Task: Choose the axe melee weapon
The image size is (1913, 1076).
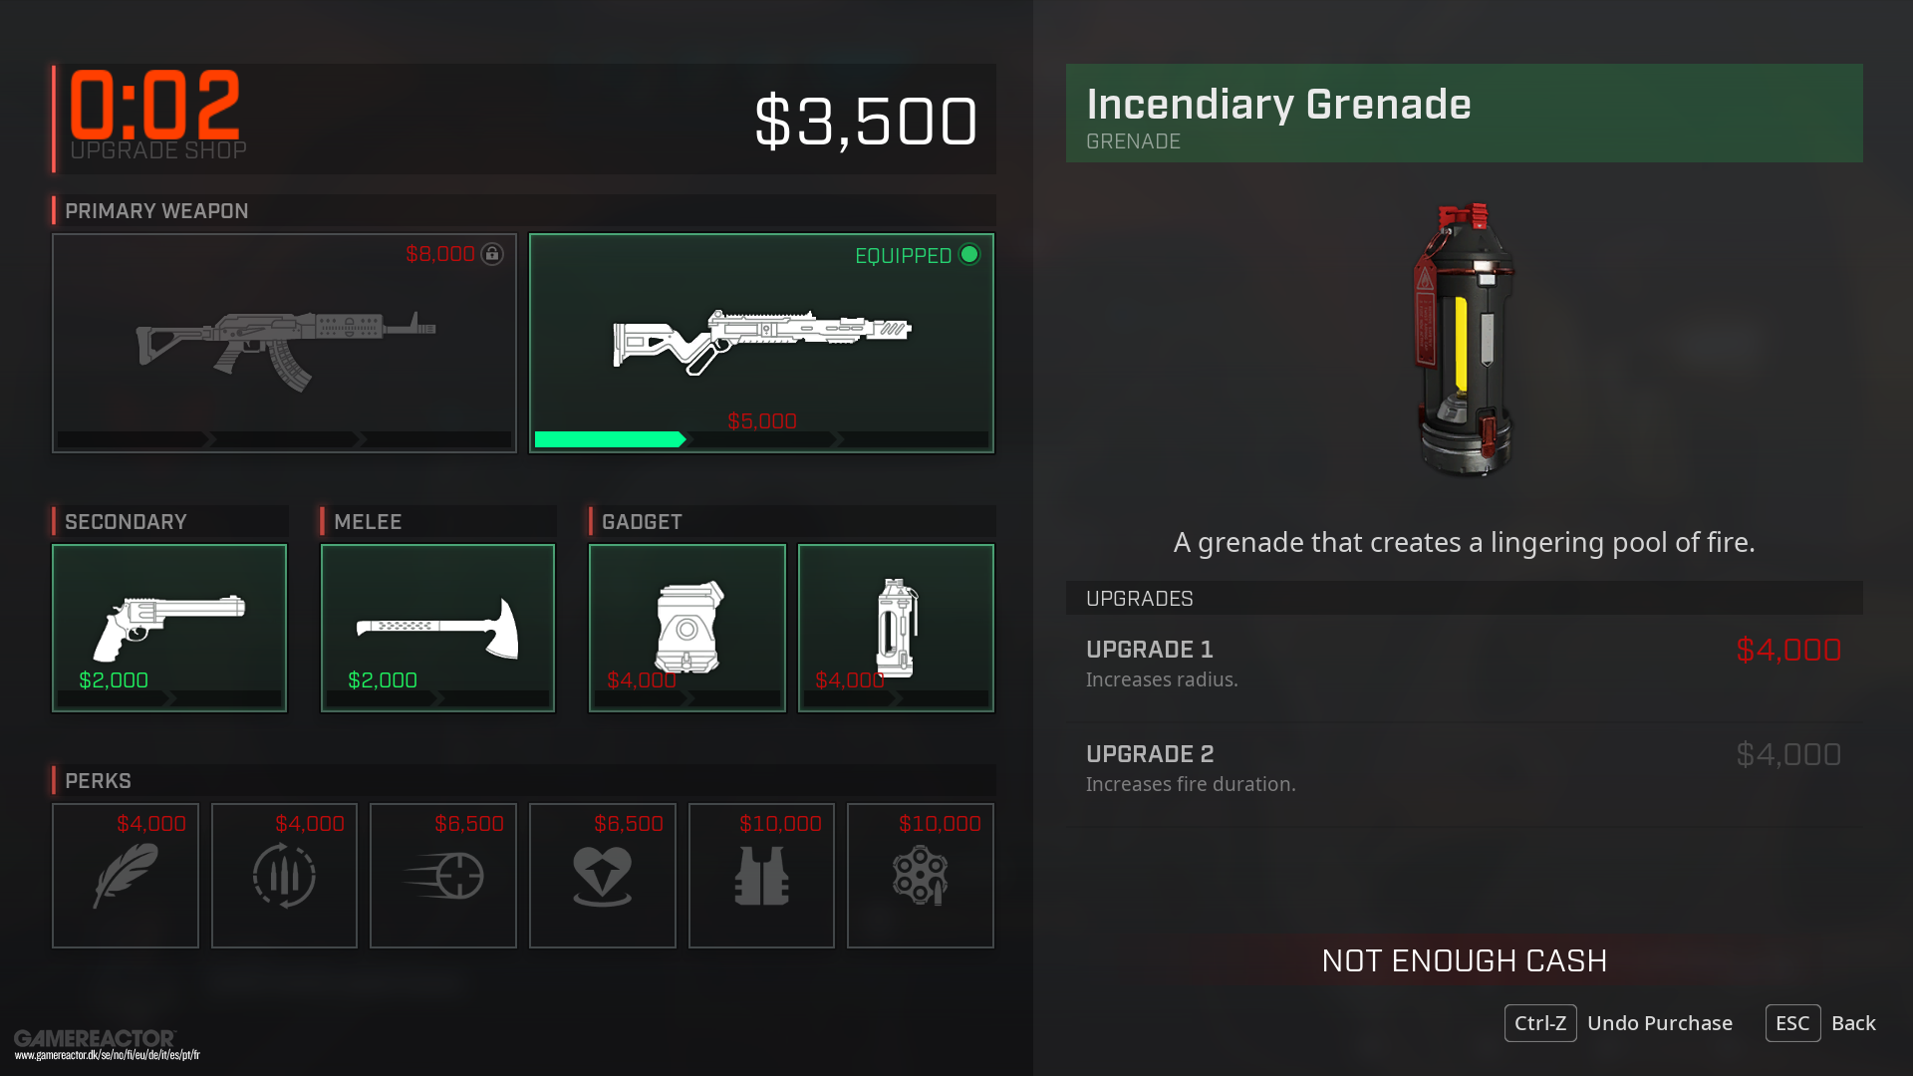Action: tap(437, 628)
